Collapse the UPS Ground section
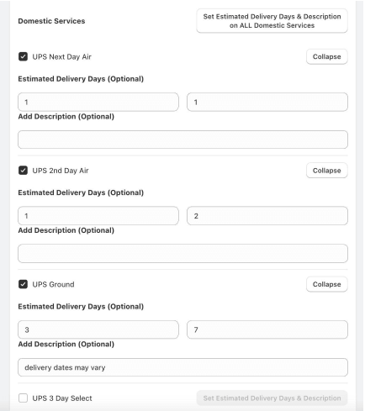365x411 pixels. pyautogui.click(x=327, y=284)
